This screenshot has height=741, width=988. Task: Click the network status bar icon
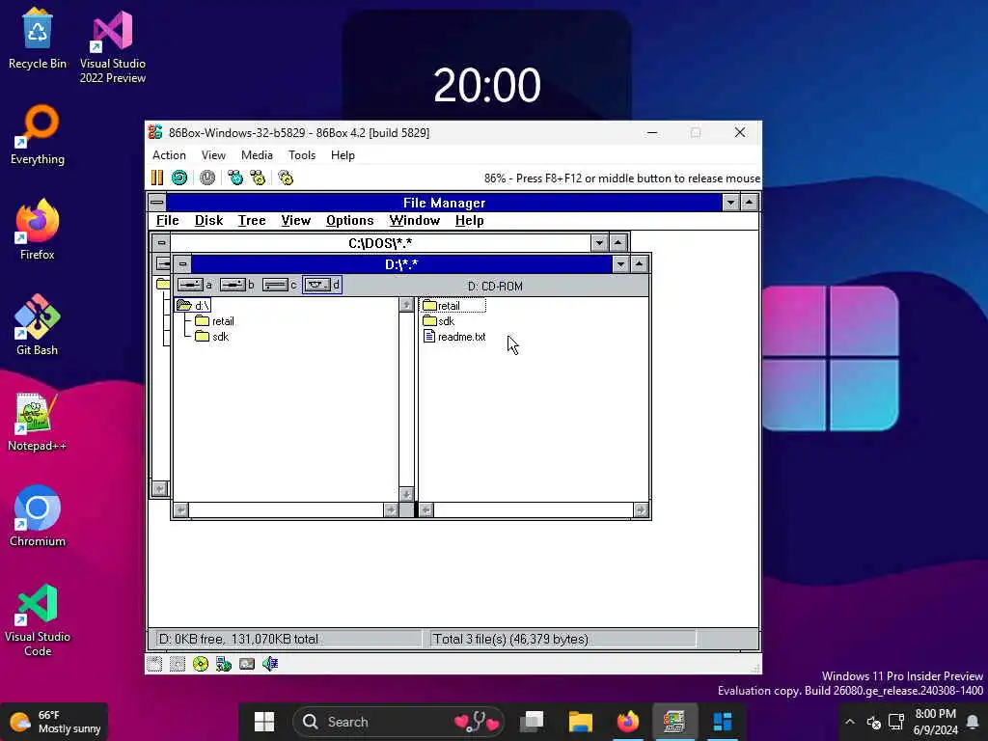coord(224,664)
